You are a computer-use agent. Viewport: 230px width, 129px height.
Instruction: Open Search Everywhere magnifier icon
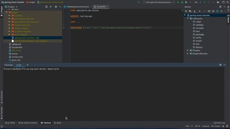coord(227,3)
